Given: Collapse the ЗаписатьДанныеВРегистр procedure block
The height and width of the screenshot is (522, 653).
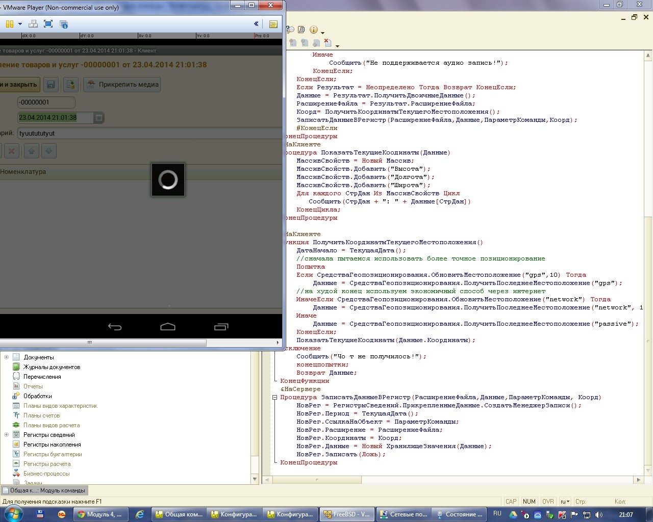Looking at the screenshot, I should pos(274,397).
